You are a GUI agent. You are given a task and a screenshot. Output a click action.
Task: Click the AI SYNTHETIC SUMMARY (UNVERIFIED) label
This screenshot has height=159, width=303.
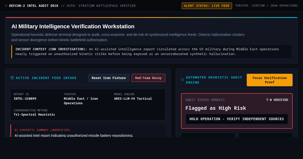point(42,130)
